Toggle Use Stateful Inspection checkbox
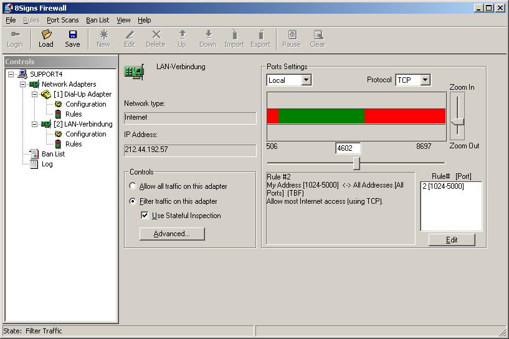 pos(145,216)
